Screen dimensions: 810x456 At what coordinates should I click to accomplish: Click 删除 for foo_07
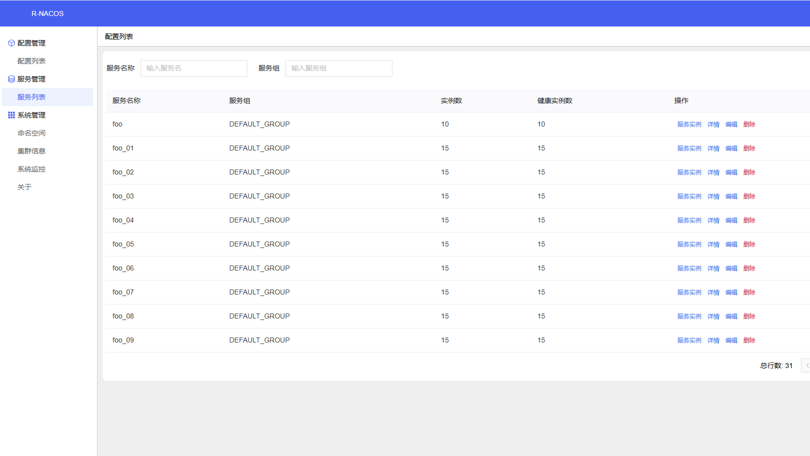click(749, 292)
